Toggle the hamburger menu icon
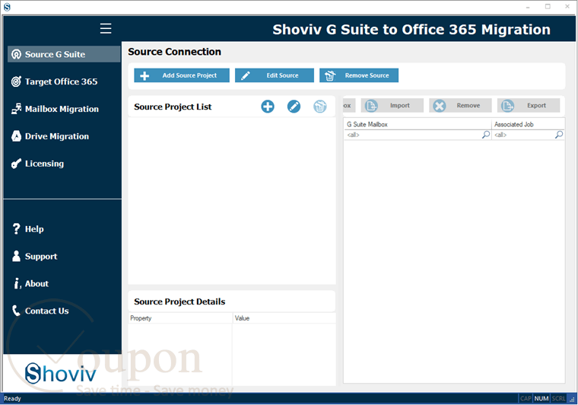 106,28
